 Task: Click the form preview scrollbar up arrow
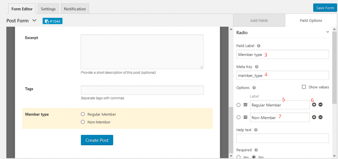point(231,29)
